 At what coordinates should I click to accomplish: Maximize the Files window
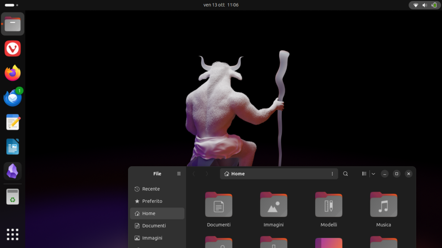(397, 174)
